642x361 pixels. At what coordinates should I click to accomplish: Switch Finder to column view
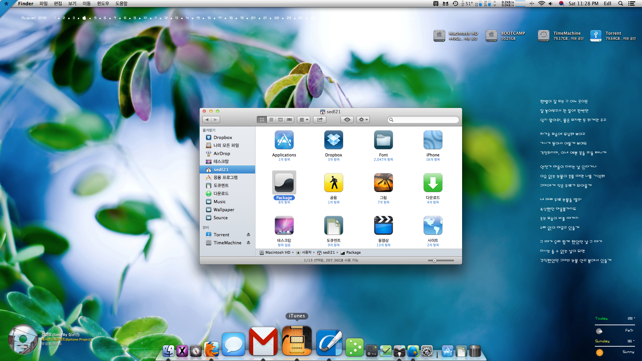coord(281,120)
